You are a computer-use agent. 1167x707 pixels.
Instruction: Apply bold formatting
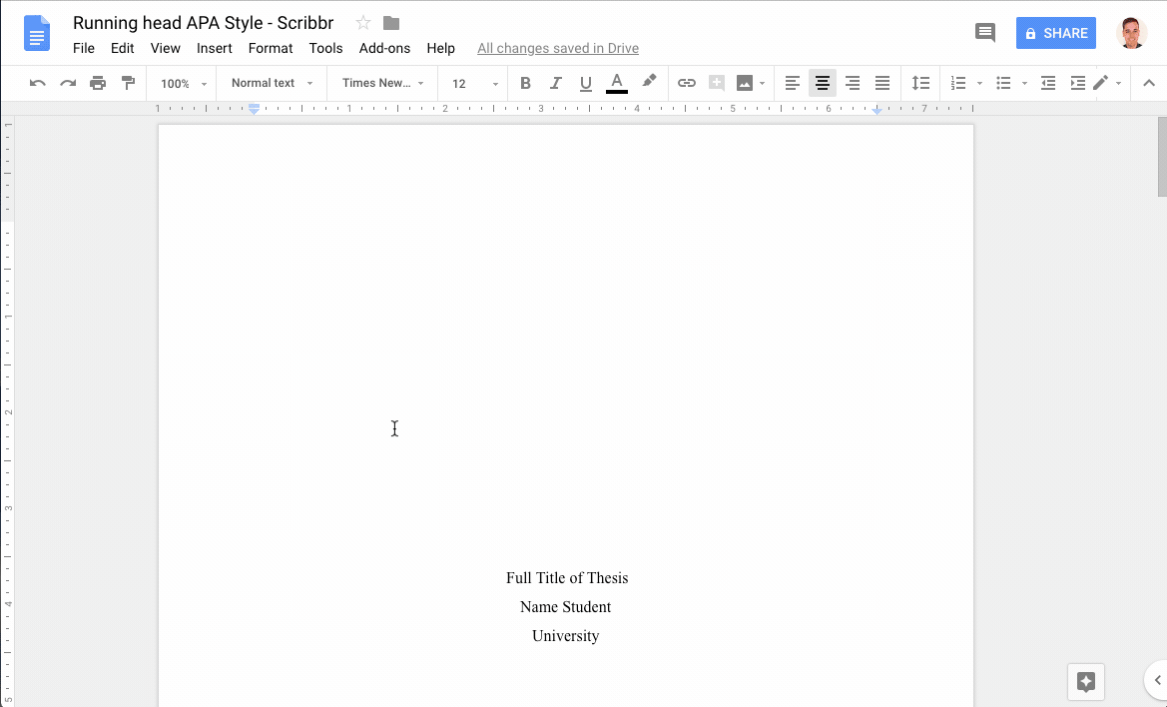[x=525, y=83]
